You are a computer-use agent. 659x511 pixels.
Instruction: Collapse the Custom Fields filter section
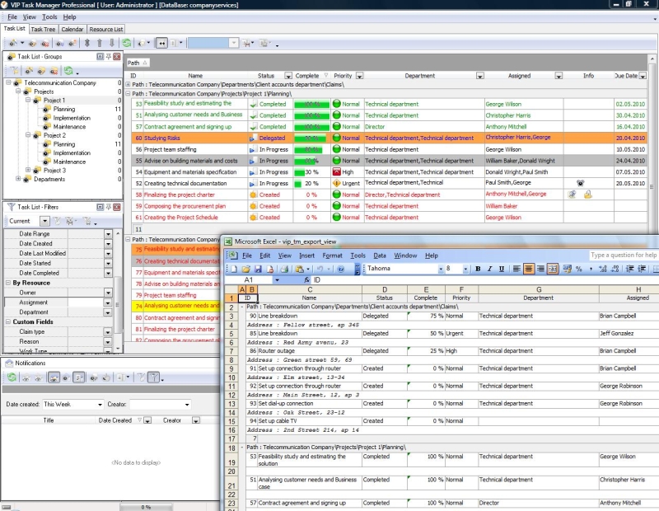tap(7, 321)
